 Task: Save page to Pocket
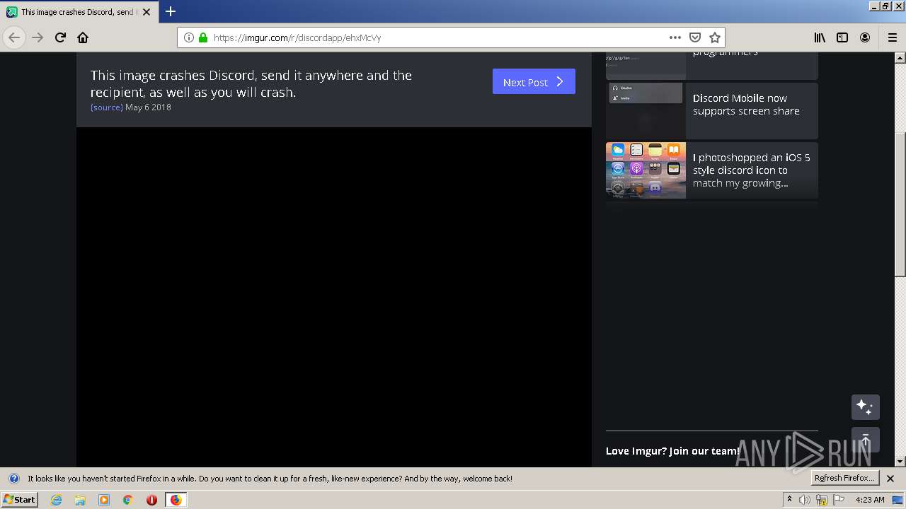tap(695, 37)
